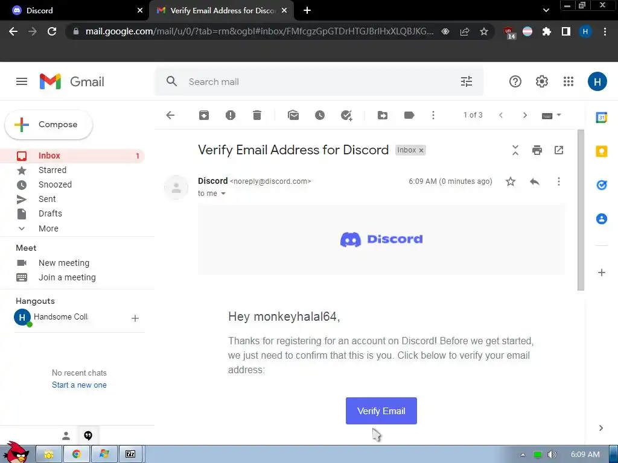Open Google Keep side panel
Screen dimensions: 618x463
pos(602,151)
